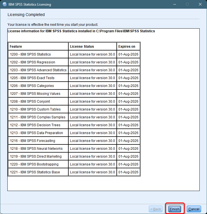Click the expiry date of IBM SPSS Statistics row
This screenshot has height=214, width=207.
point(128,54)
